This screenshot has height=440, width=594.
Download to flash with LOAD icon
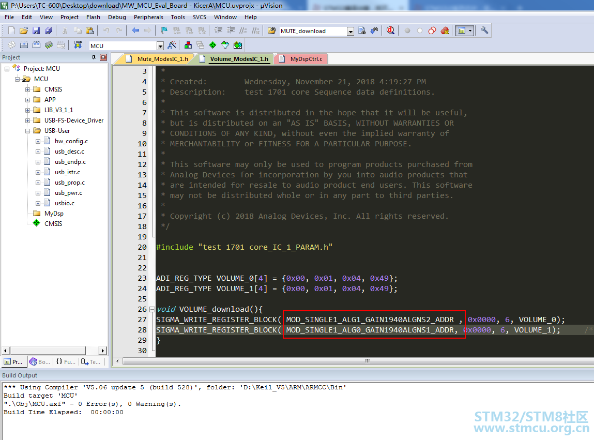click(x=78, y=45)
